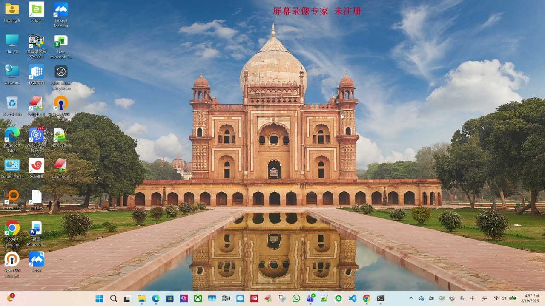Open the linxiang li user folder
Screen dimensions: 545x306
point(12,12)
